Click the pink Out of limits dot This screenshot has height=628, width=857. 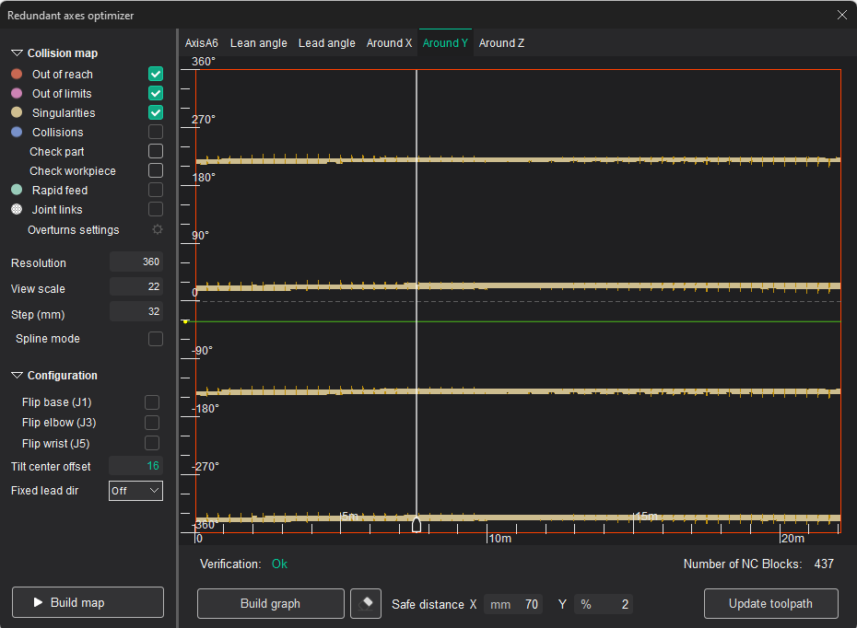[x=17, y=94]
